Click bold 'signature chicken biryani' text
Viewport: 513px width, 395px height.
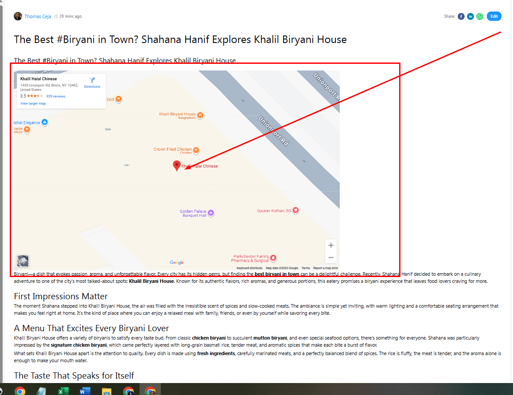78,345
